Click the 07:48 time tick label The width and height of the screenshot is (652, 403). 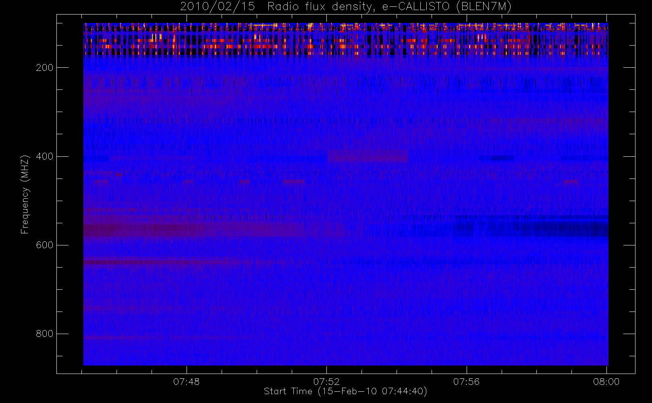tap(186, 382)
